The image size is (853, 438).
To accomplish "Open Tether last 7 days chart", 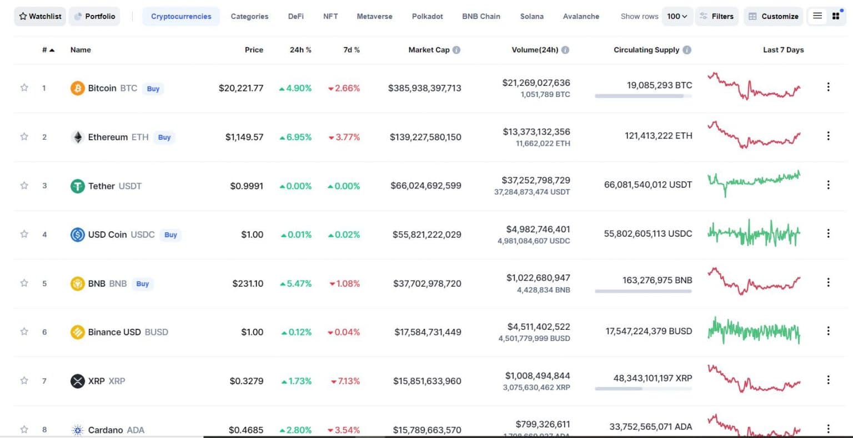I will point(754,183).
